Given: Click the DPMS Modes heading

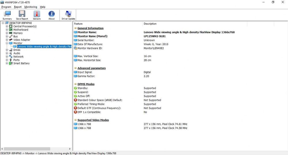Looking at the screenshot, I should pos(86,84).
